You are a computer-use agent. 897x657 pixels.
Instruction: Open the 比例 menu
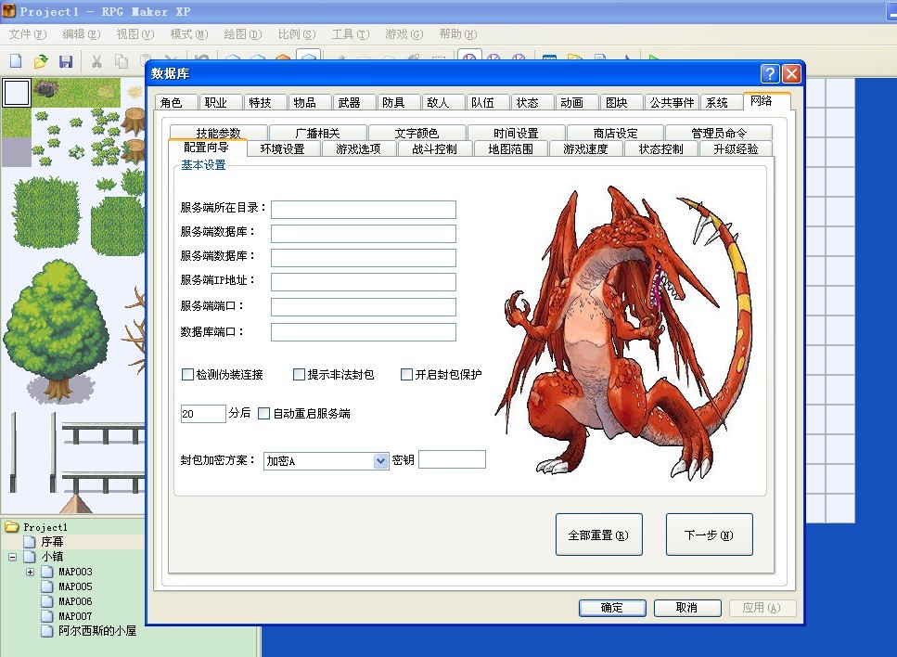click(x=296, y=34)
